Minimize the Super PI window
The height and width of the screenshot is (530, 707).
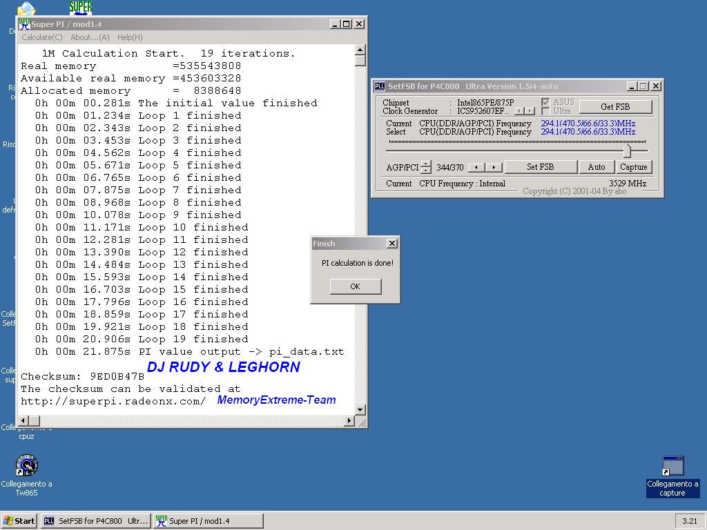tap(335, 24)
